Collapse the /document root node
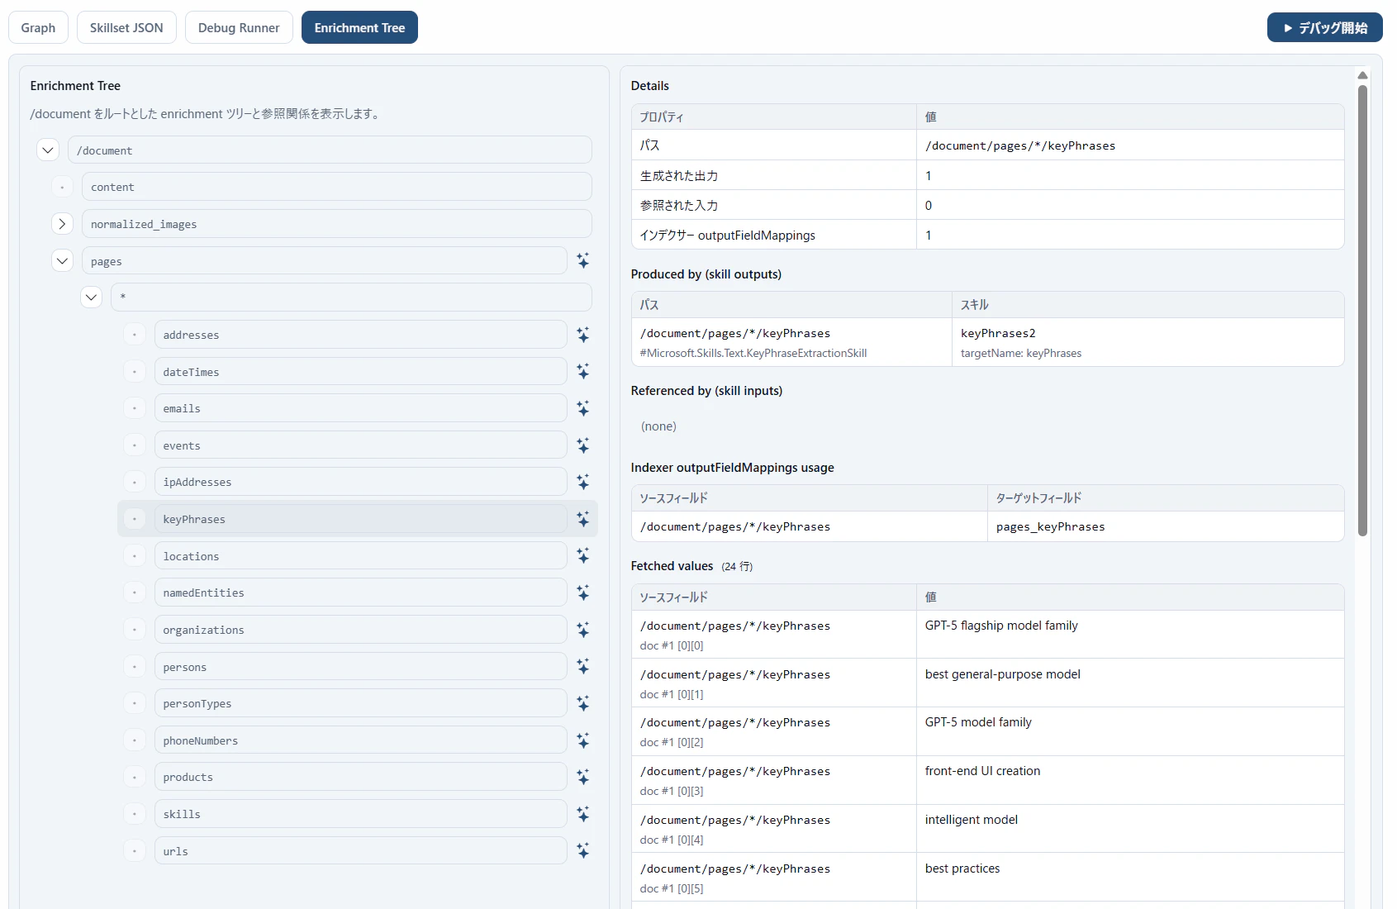 click(48, 150)
